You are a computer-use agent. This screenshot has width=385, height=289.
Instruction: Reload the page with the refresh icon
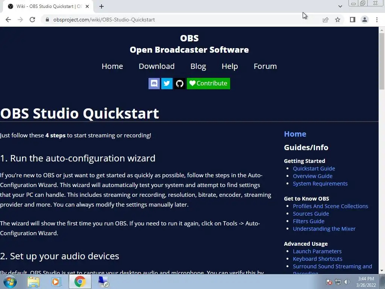32,20
